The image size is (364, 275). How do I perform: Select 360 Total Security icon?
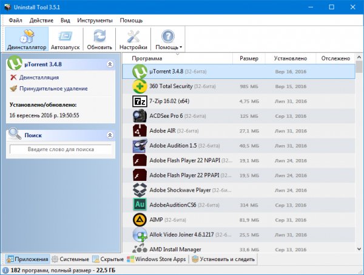tap(140, 86)
